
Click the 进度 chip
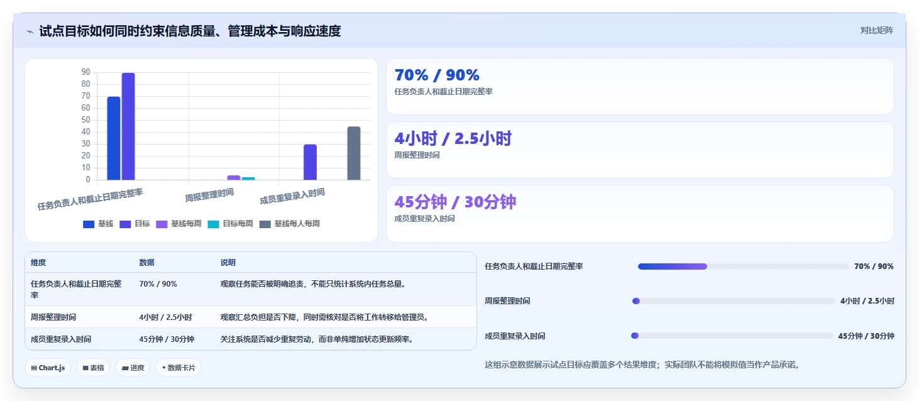[x=133, y=368]
